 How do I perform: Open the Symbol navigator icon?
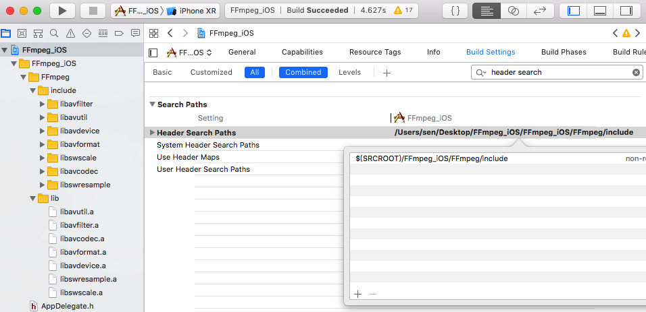(x=38, y=33)
